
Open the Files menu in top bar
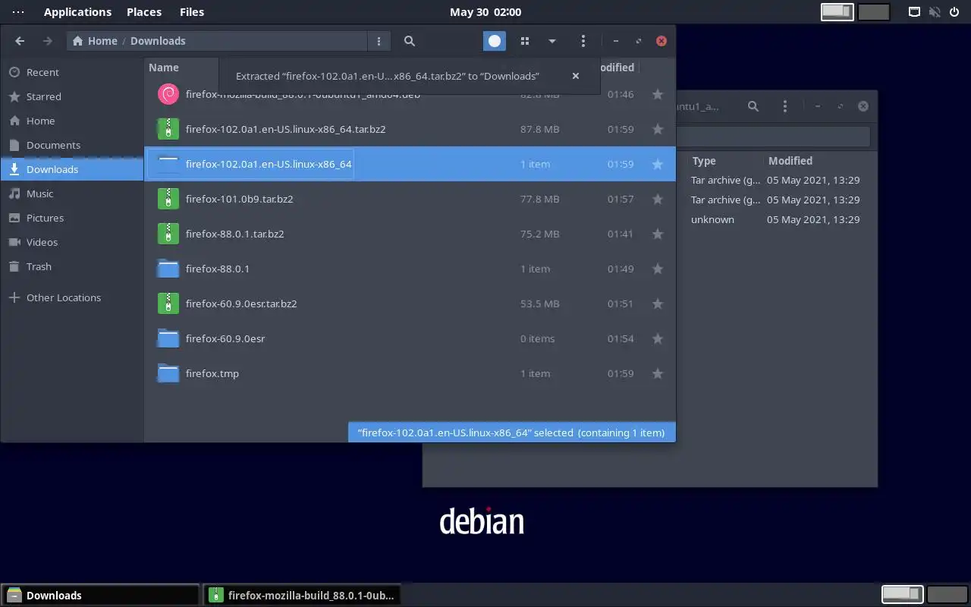click(x=192, y=12)
